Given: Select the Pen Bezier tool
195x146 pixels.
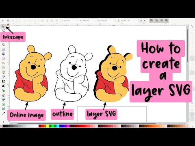Looking at the screenshot, I should point(3,77).
